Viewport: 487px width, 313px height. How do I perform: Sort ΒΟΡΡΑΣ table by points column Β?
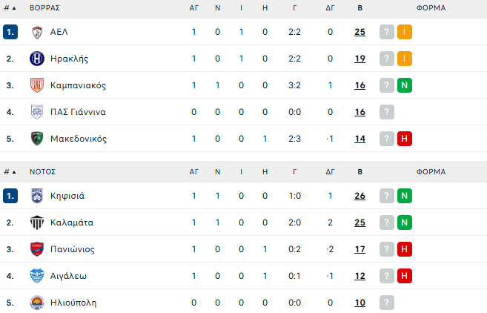[360, 7]
